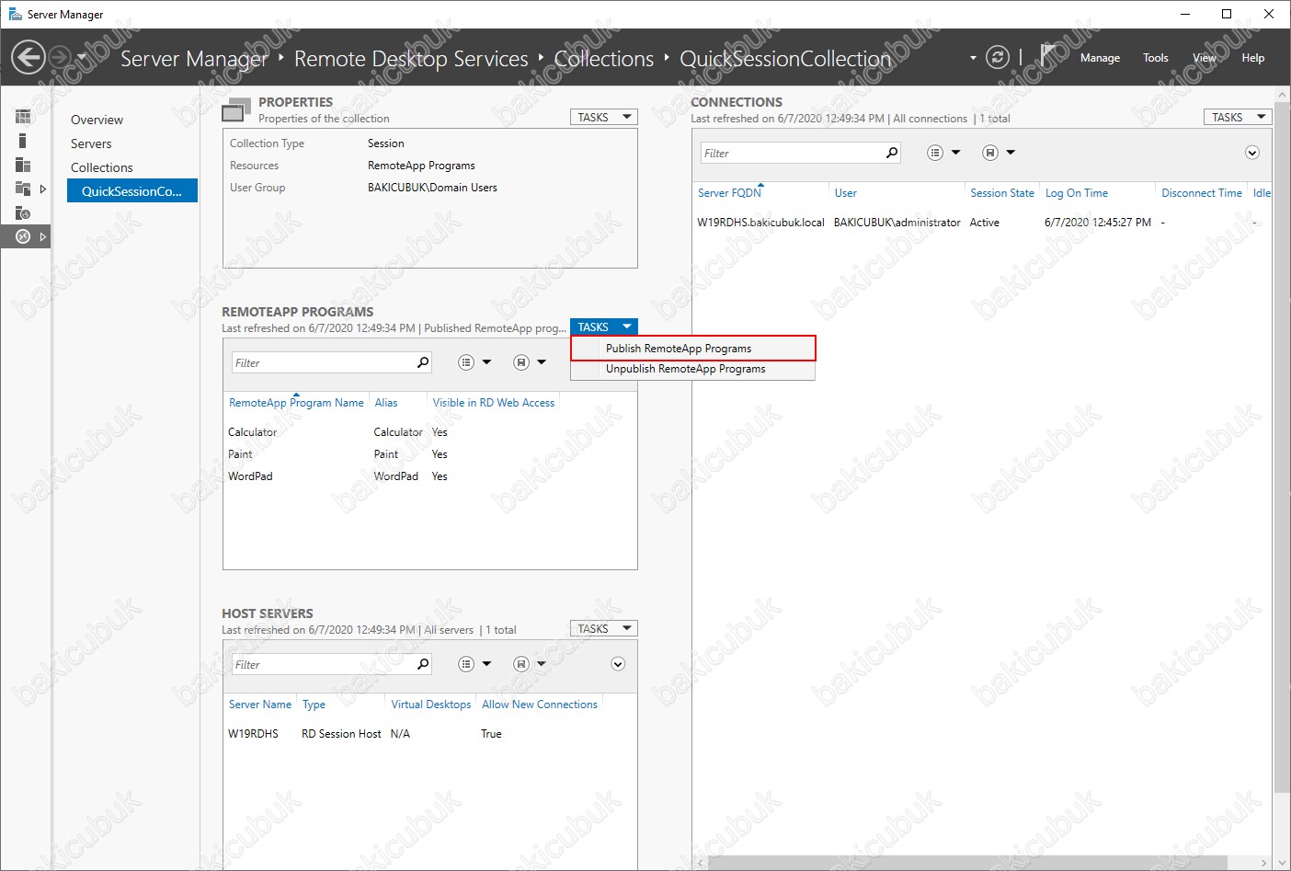Click the forward navigation arrow

coord(59,57)
